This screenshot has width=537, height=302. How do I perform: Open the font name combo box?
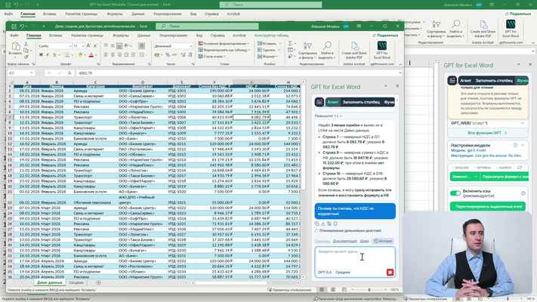tap(55, 45)
